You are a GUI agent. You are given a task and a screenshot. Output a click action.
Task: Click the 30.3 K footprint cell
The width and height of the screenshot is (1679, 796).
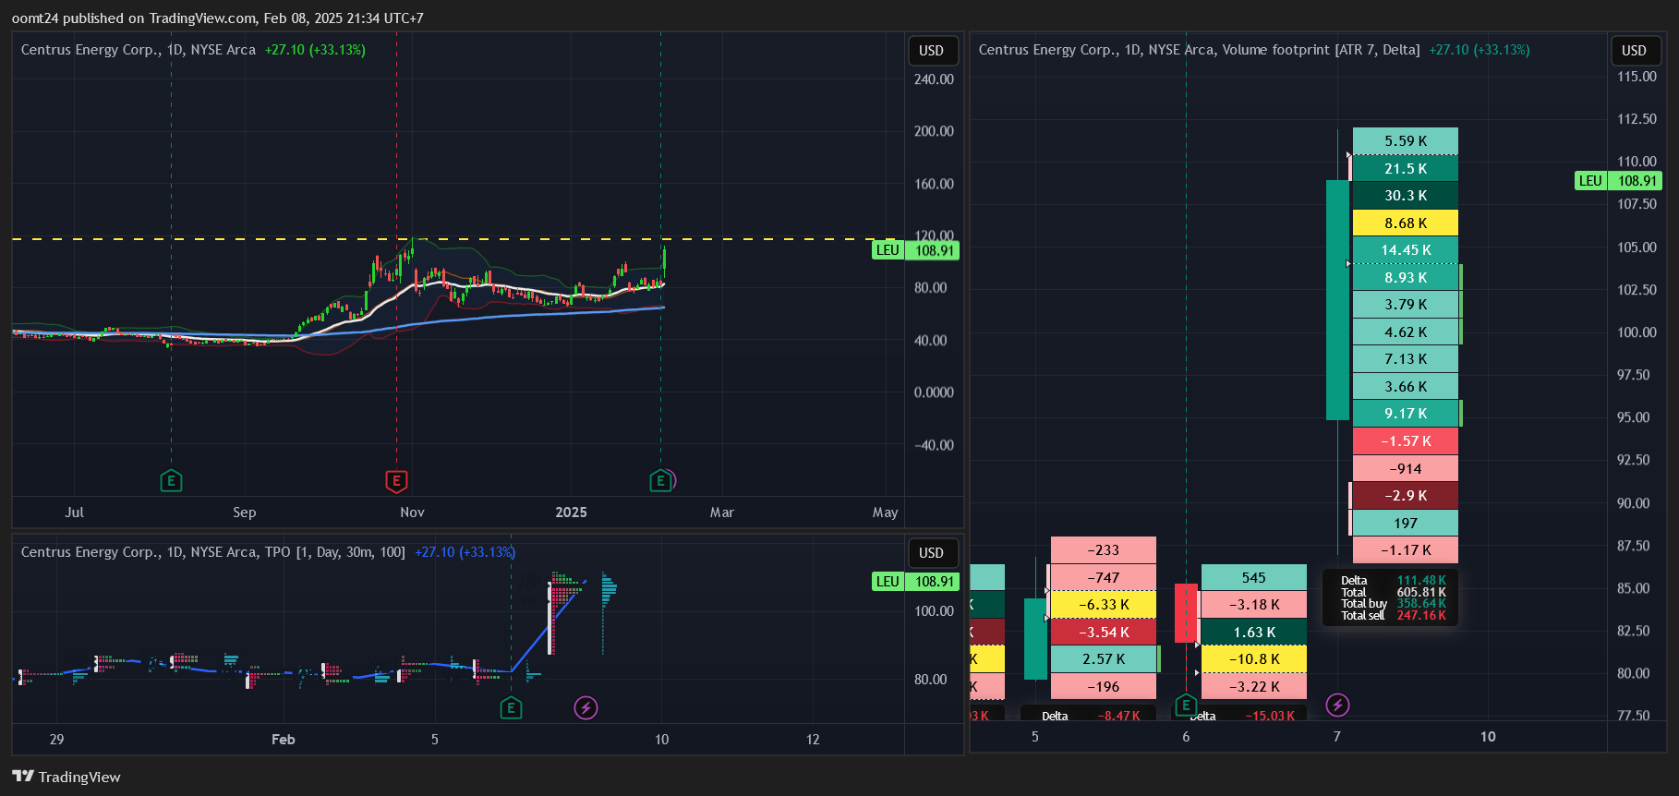coord(1406,196)
